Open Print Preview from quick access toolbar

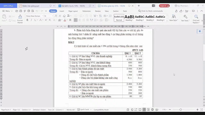33,11
